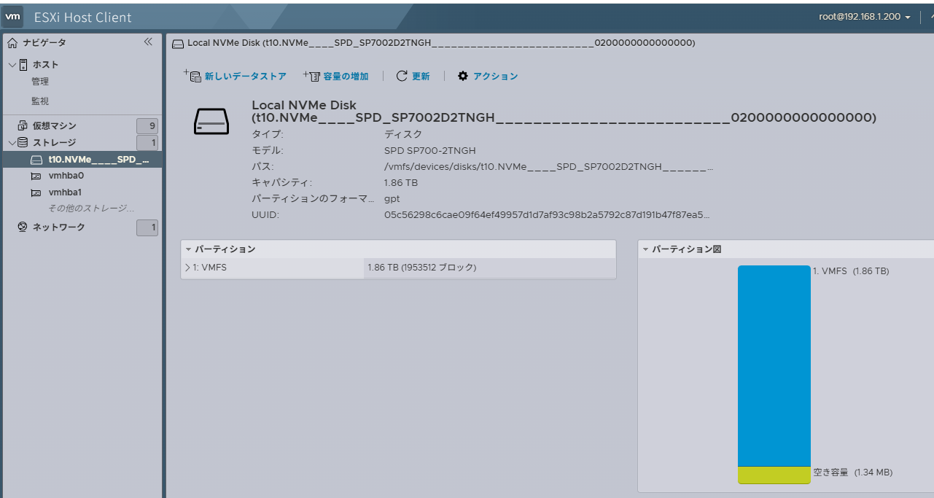Click the New Datastore icon
934x498 pixels.
click(193, 76)
